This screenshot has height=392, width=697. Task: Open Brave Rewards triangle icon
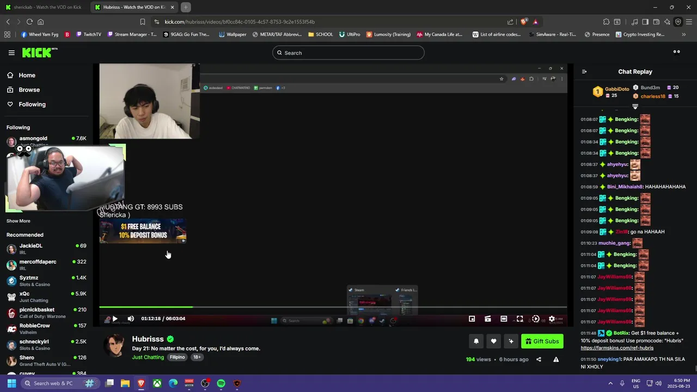535,22
